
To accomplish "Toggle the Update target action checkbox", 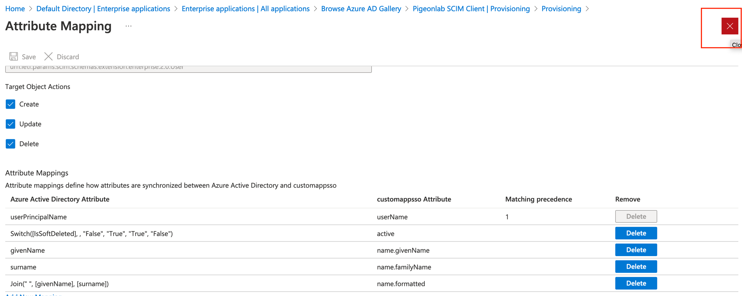I will [10, 124].
